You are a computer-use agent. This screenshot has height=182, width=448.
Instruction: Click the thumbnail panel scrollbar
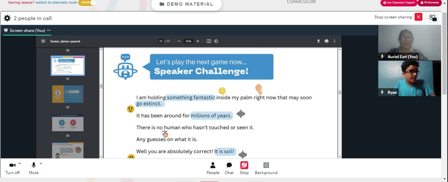[101, 86]
